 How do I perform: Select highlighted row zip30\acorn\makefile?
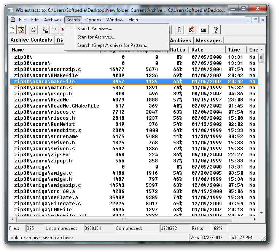(134, 82)
